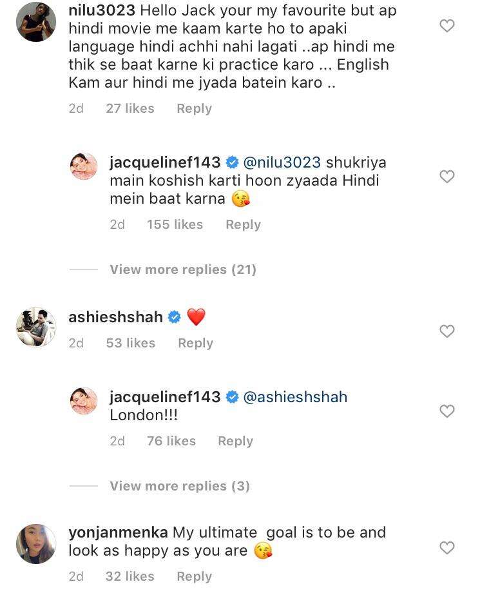Viewport: 480px width, 602px height.
Task: Like nilu3023's comment with the heart
Action: [x=446, y=26]
